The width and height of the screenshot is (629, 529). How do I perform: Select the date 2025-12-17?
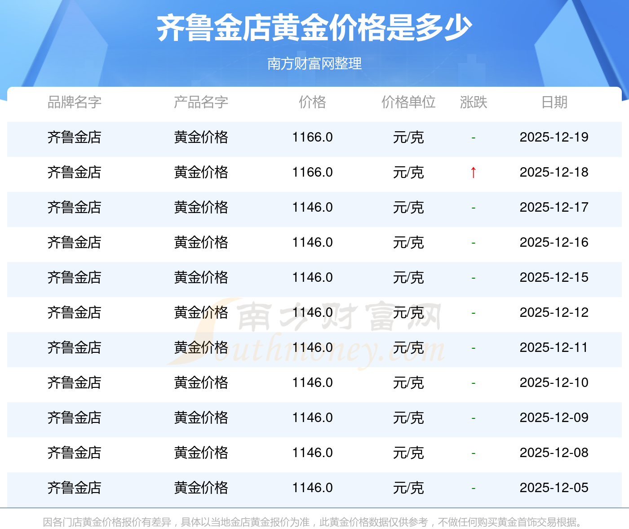[x=554, y=207]
